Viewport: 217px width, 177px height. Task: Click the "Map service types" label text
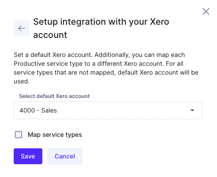[x=55, y=135]
